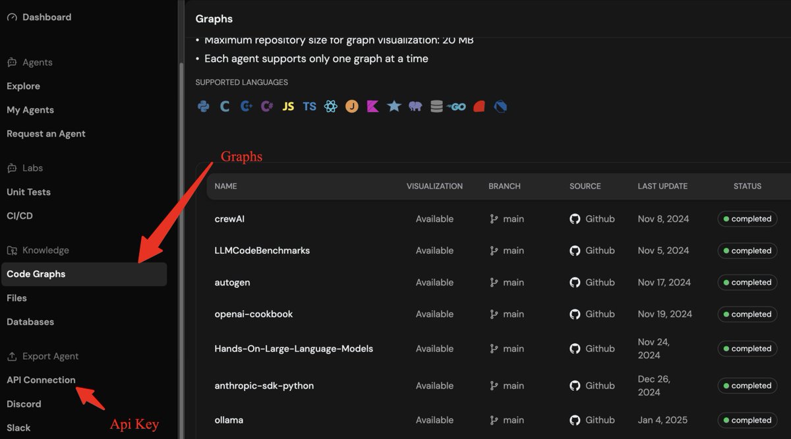Open the ollama graph

[229, 420]
